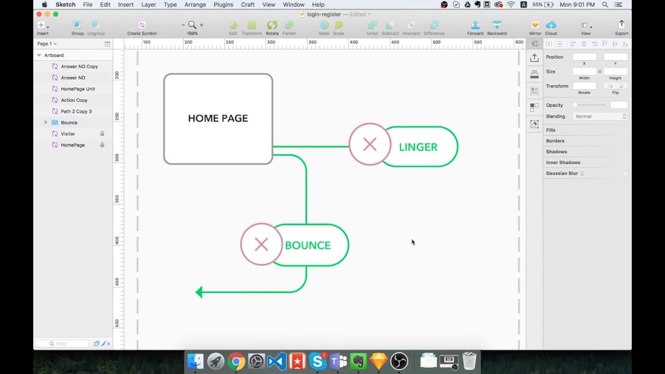Select the Create Symbol tool
Image resolution: width=665 pixels, height=374 pixels.
(141, 24)
